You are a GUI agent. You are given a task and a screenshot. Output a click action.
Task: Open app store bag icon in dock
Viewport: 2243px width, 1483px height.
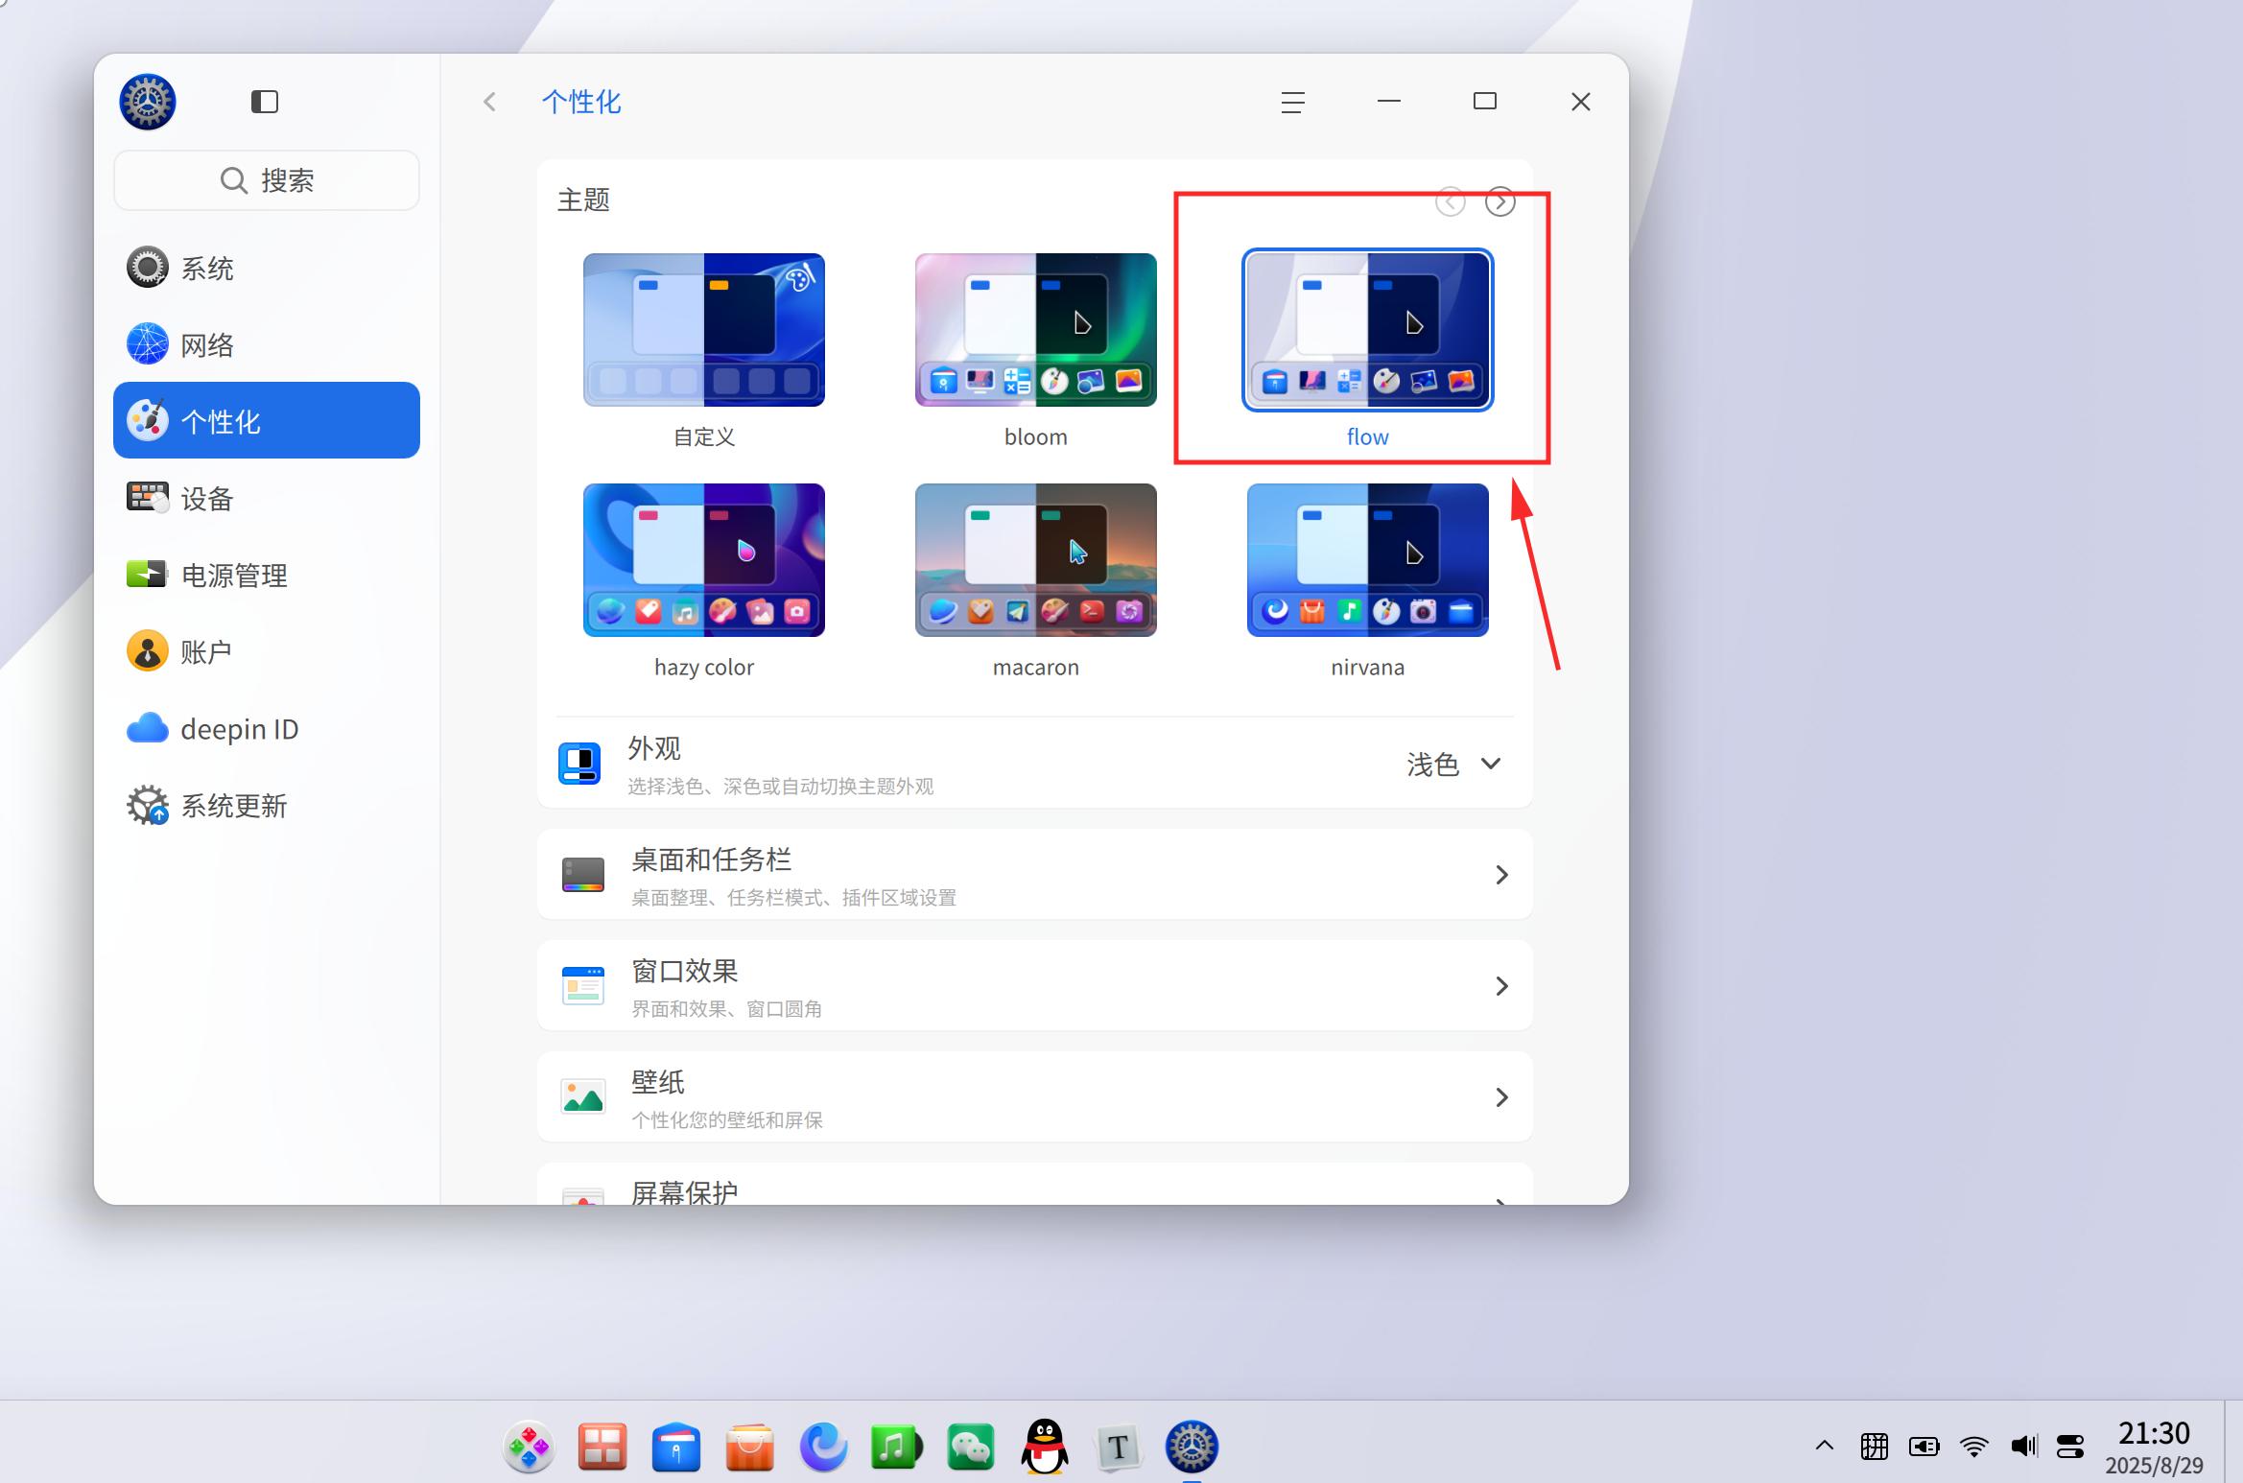[x=749, y=1447]
